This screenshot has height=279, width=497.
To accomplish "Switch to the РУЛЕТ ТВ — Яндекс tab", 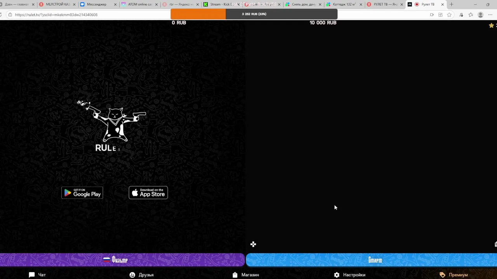I will pos(384,4).
